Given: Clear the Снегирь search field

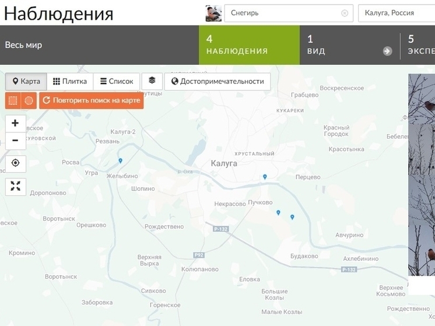Looking at the screenshot, I should (x=344, y=13).
